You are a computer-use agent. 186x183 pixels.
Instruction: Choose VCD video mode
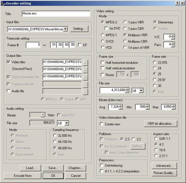[x=103, y=47]
